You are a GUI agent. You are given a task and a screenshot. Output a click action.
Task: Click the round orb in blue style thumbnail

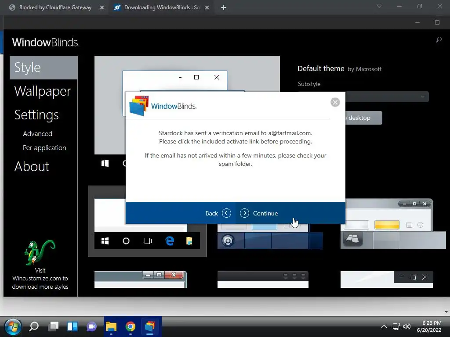[x=228, y=241]
